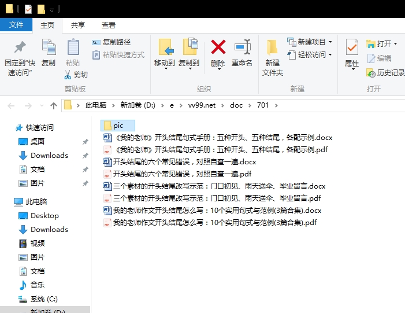Expand the Properties (属性) dropdown arrow

click(353, 69)
